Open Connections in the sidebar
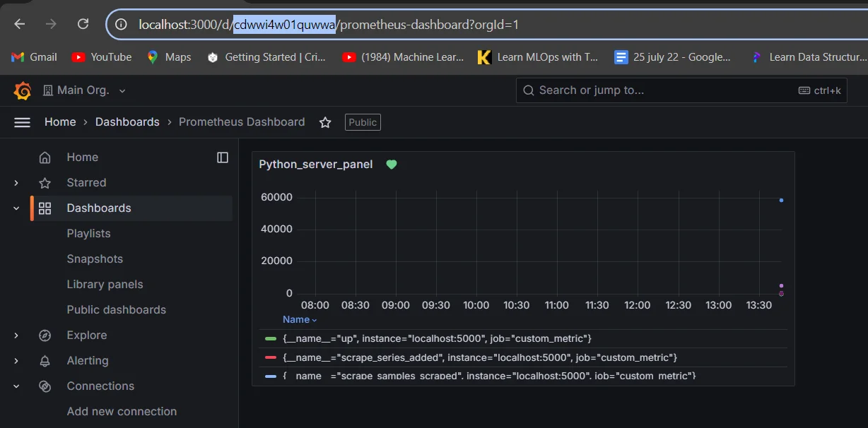The width and height of the screenshot is (868, 428). 100,386
